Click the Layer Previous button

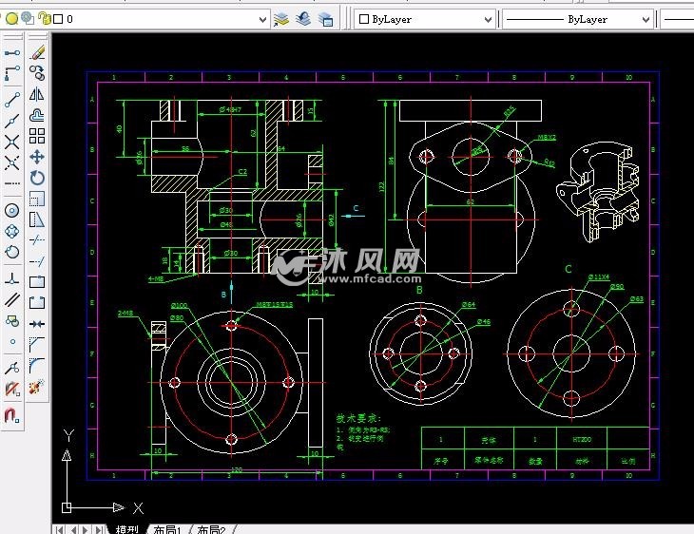(x=303, y=18)
